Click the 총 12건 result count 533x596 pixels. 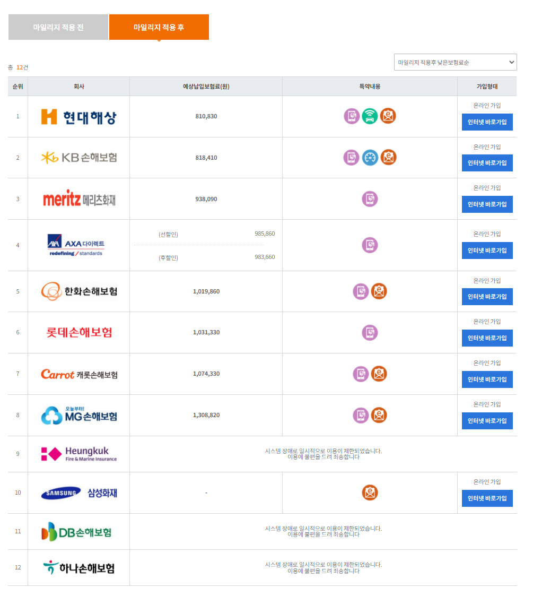18,67
